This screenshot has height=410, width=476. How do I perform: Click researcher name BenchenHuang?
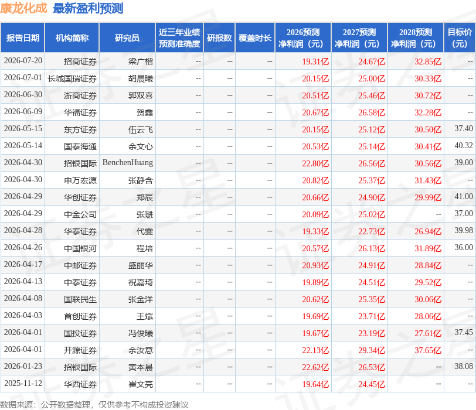point(128,163)
